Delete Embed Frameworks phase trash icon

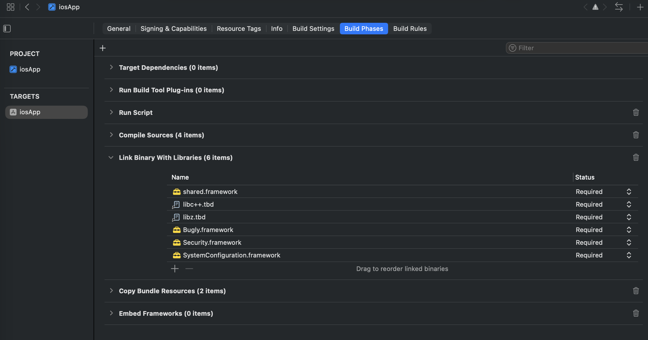click(636, 313)
